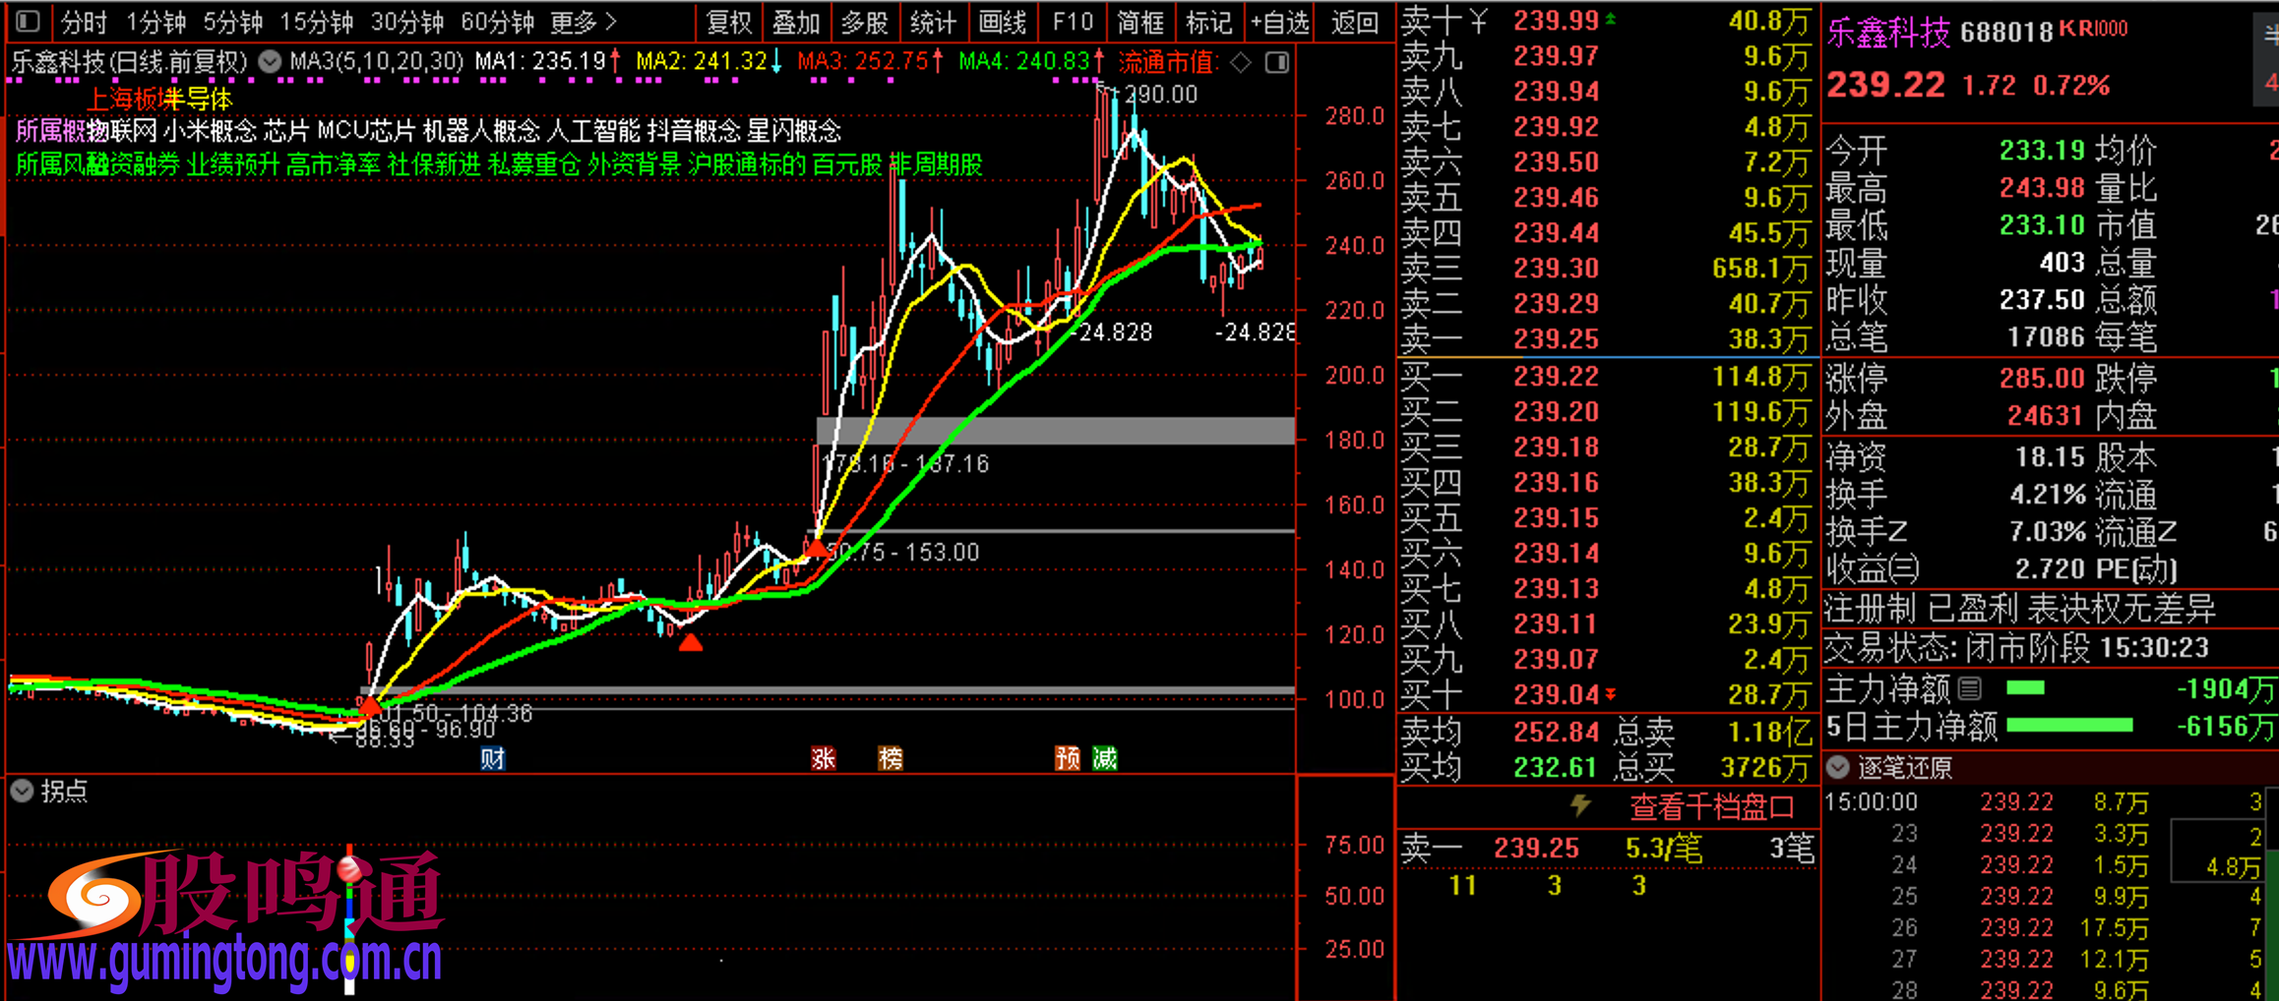The width and height of the screenshot is (2279, 1001).
Task: Click the 画线 drawing tool button
Action: click(1003, 22)
